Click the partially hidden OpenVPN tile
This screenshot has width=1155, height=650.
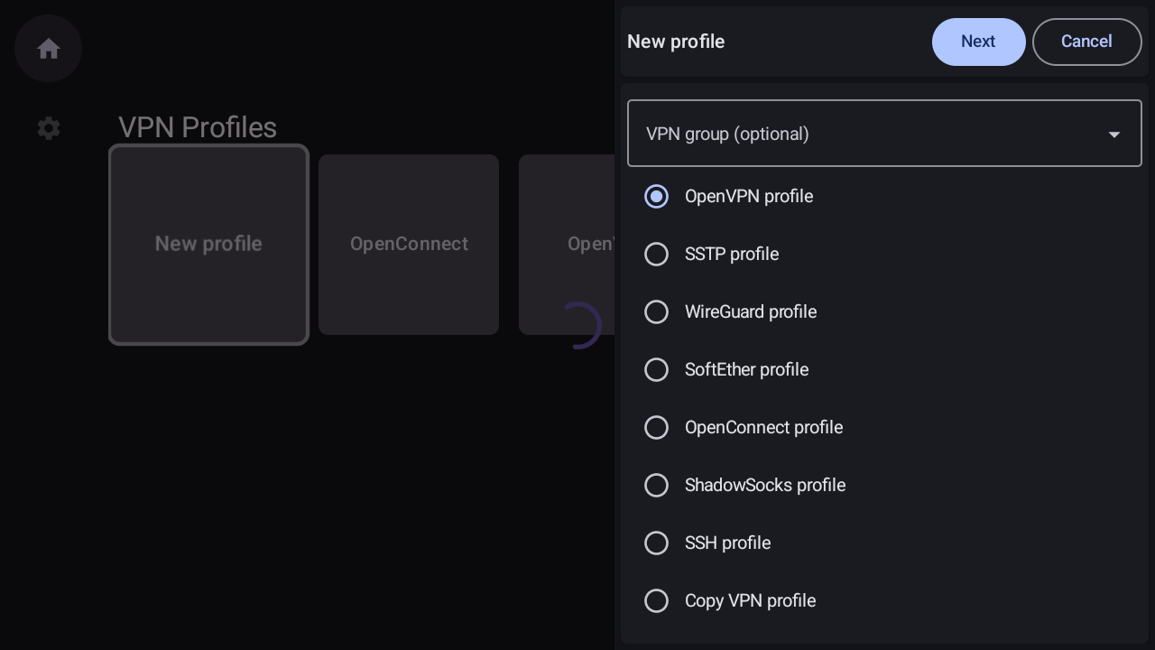(x=567, y=245)
